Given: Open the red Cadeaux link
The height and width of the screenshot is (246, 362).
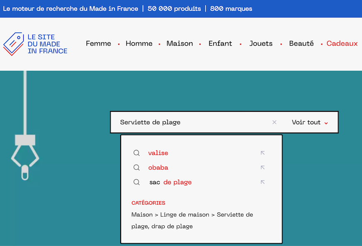Looking at the screenshot, I should [342, 43].
